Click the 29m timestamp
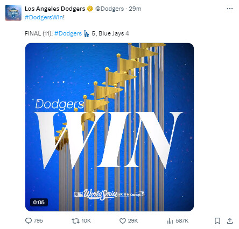Image resolution: width=239 pixels, height=229 pixels. tap(135, 9)
